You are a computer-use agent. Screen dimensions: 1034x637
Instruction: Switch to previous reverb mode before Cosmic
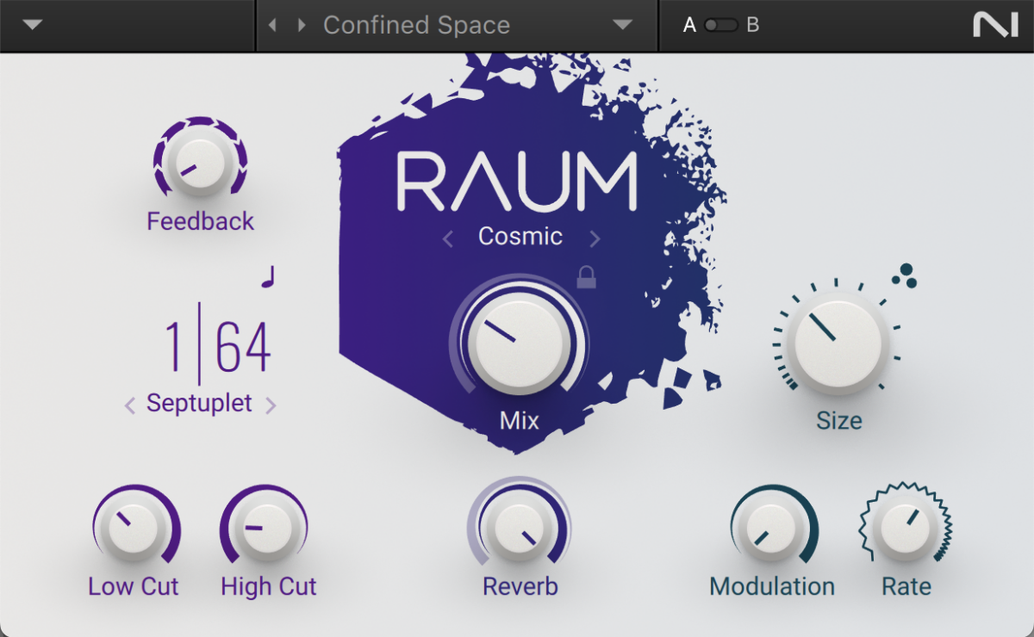448,238
